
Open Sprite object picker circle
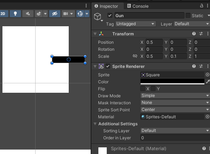point(208,75)
